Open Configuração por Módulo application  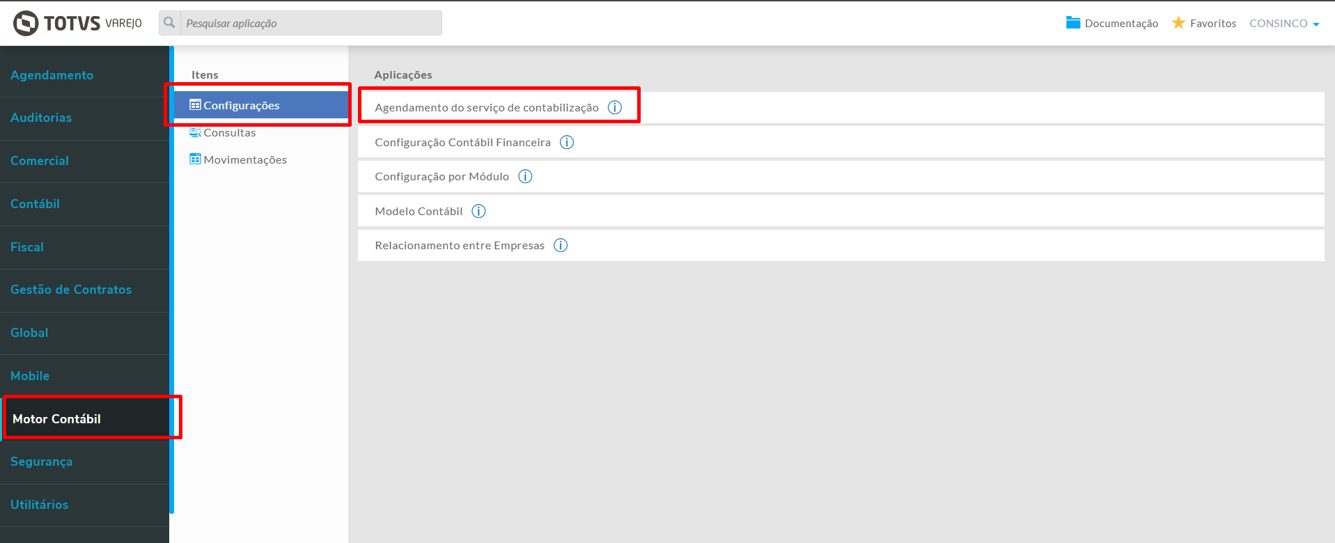(x=841, y=176)
